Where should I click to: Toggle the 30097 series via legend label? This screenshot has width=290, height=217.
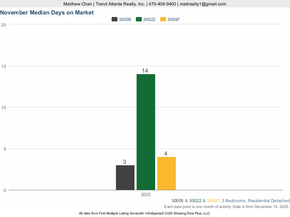coord(174,20)
